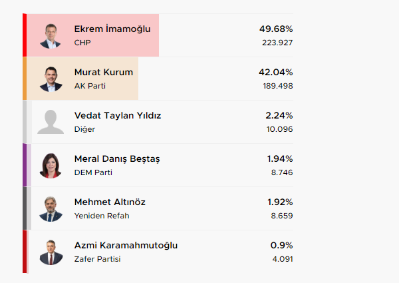The image size is (399, 283).
Task: Click the 49.68% vote share
Action: coord(275,29)
